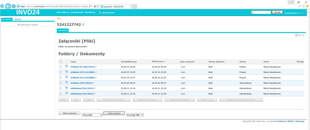310x130 pixels.
Task: Tick the select-all checkbox in table header
Action: [61, 62]
